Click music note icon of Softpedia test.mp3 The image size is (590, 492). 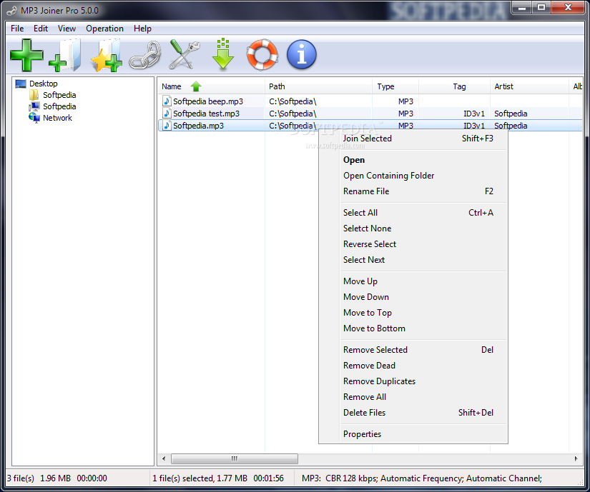pyautogui.click(x=167, y=113)
